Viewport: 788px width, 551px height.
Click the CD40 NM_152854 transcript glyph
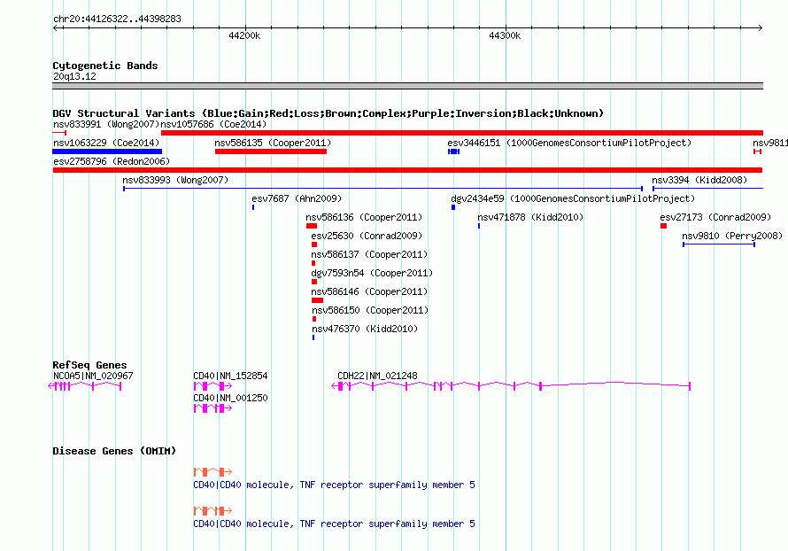coord(212,386)
